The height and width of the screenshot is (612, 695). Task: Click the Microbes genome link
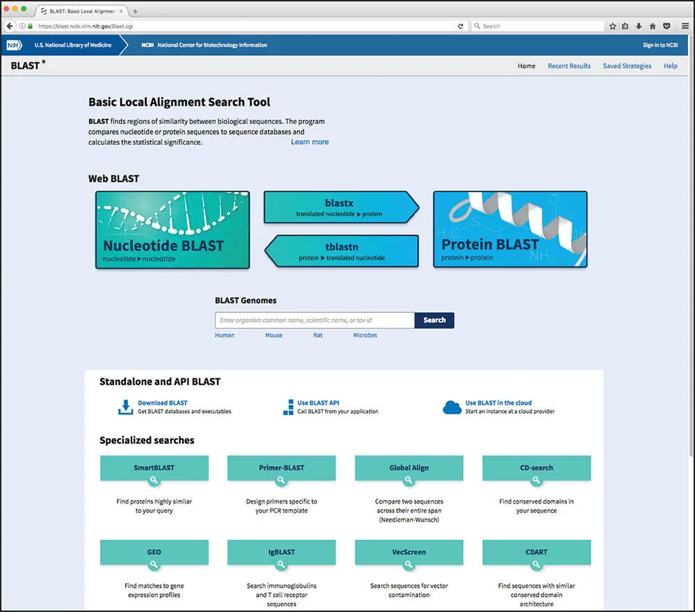[x=365, y=335]
